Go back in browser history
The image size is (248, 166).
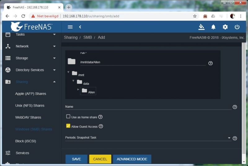(7, 16)
